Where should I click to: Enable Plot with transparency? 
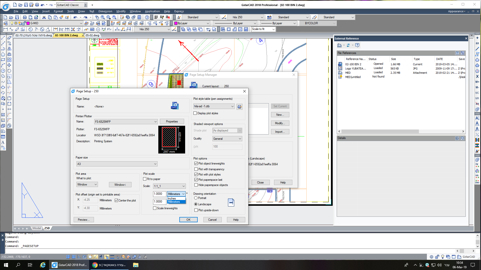click(196, 169)
